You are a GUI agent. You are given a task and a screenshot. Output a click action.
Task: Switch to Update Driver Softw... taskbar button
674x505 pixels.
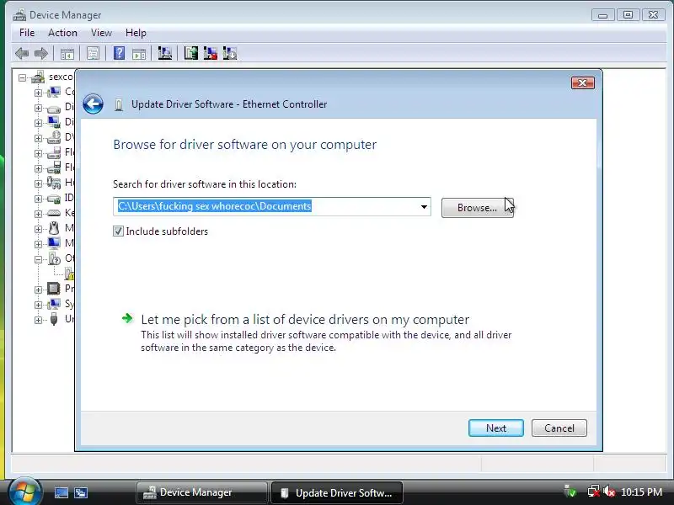[337, 492]
